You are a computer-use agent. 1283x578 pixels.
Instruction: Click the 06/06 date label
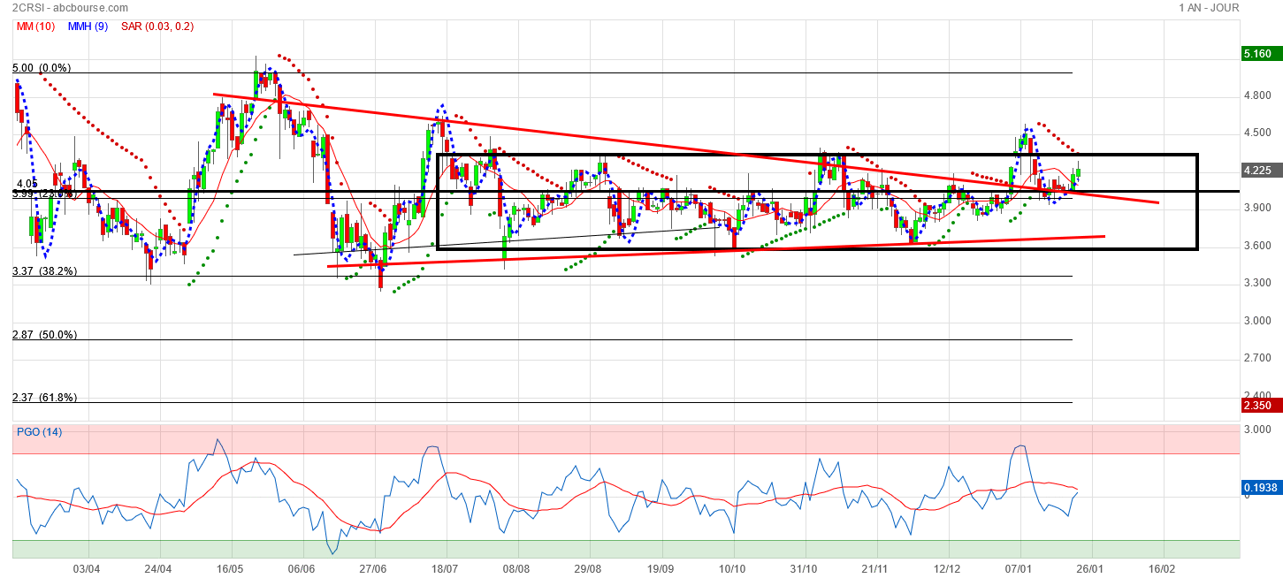302,569
